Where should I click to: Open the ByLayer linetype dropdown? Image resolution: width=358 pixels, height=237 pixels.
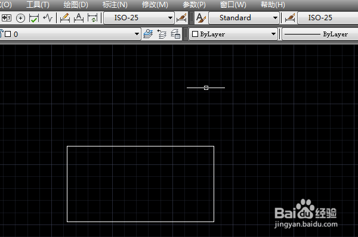320,34
